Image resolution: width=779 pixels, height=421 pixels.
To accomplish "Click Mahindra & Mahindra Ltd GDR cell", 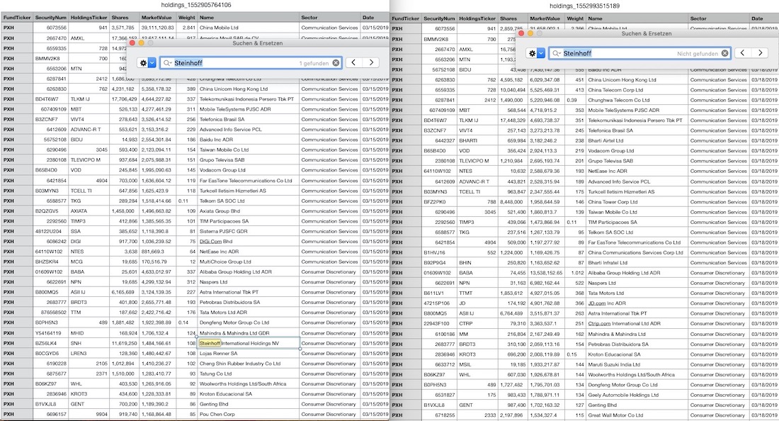I will click(249, 333).
